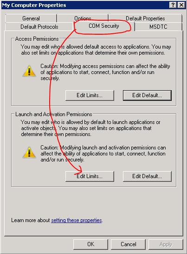Click the Access Permissions caution warning icon

click(29, 71)
